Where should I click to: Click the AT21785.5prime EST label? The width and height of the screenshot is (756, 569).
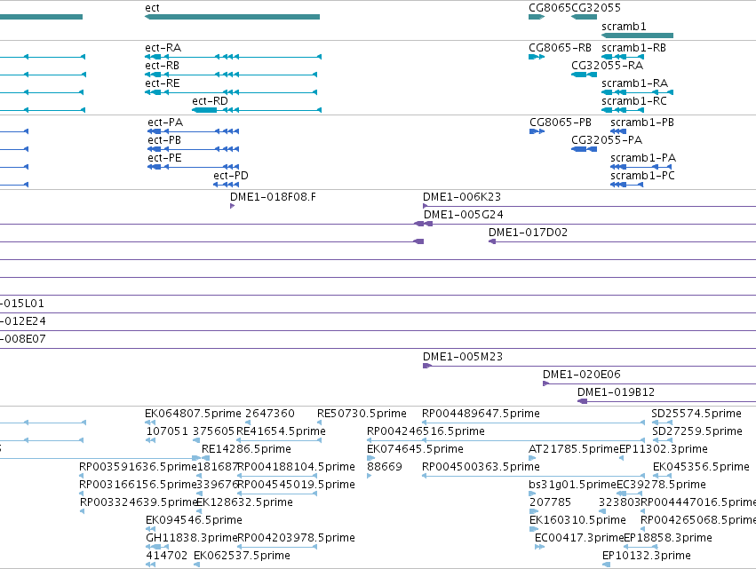574,449
